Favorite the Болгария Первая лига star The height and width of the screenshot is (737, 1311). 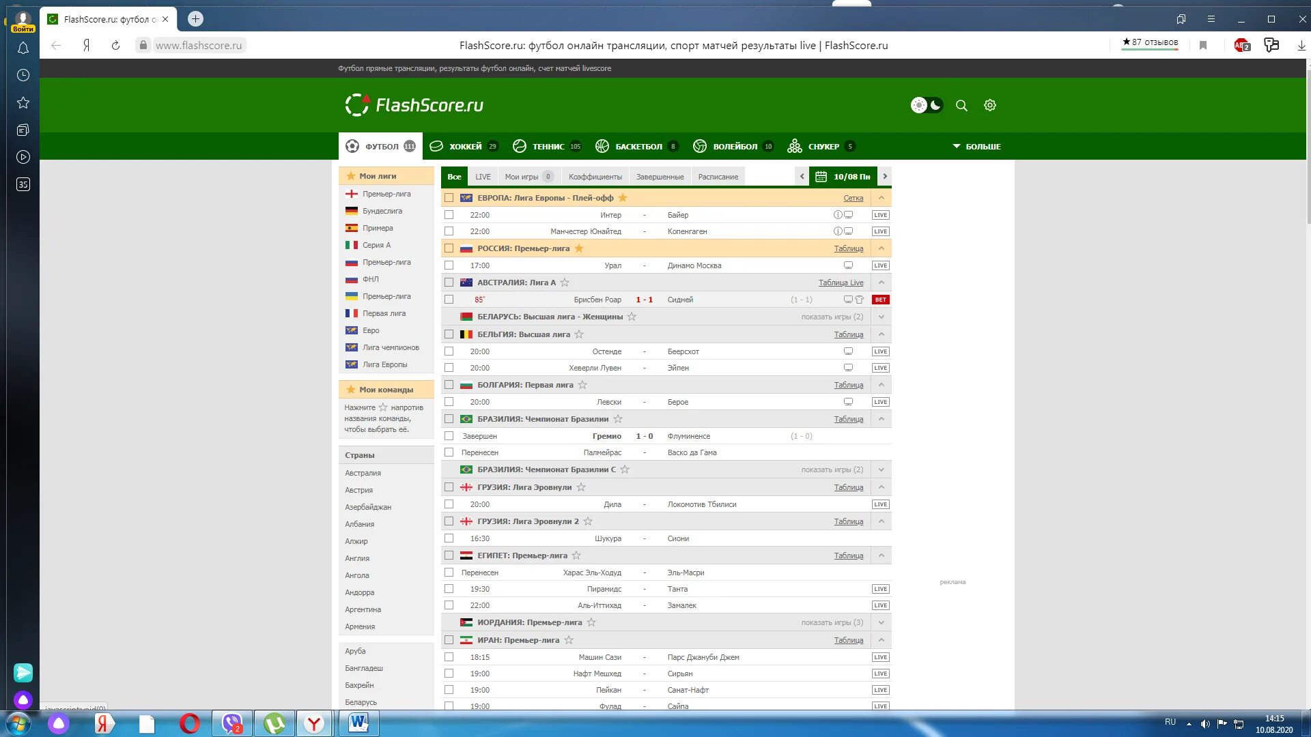coord(582,385)
